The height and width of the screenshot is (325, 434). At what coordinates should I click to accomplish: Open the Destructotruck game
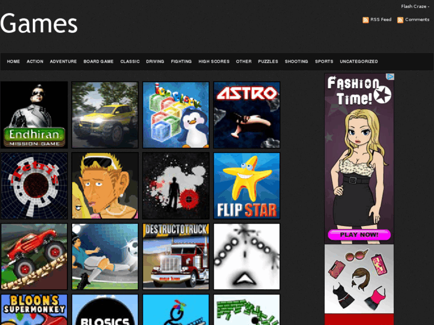point(176,256)
